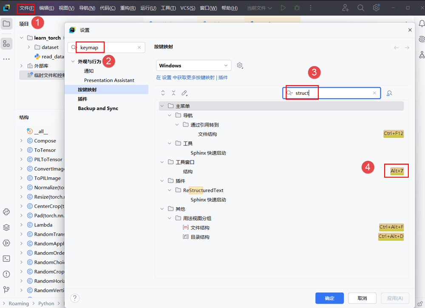Viewport: 425px width, 308px height.
Task: Open the Structure tool window sidebar icon
Action: tap(6, 43)
